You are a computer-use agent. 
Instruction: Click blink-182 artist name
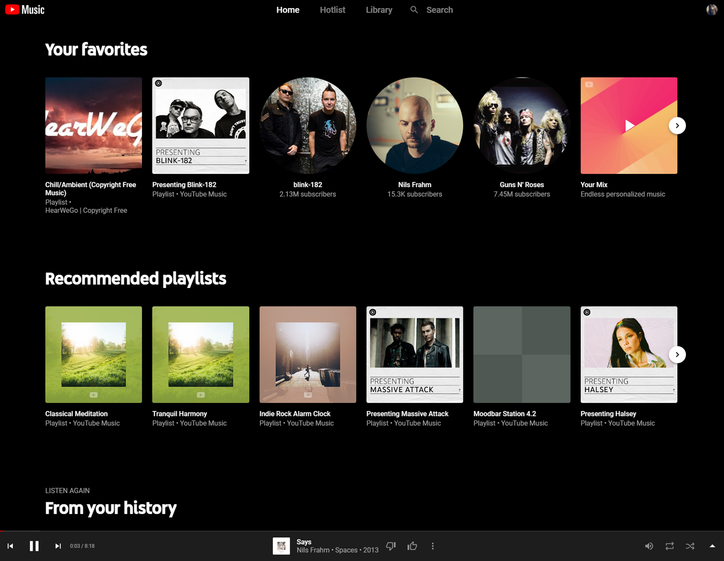coord(308,185)
